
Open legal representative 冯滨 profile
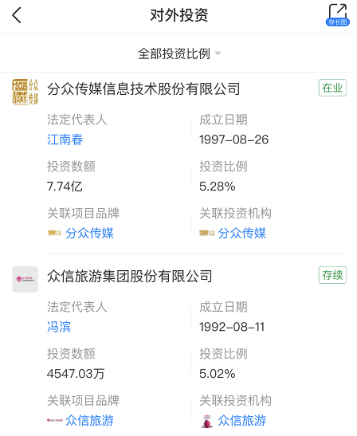point(59,327)
